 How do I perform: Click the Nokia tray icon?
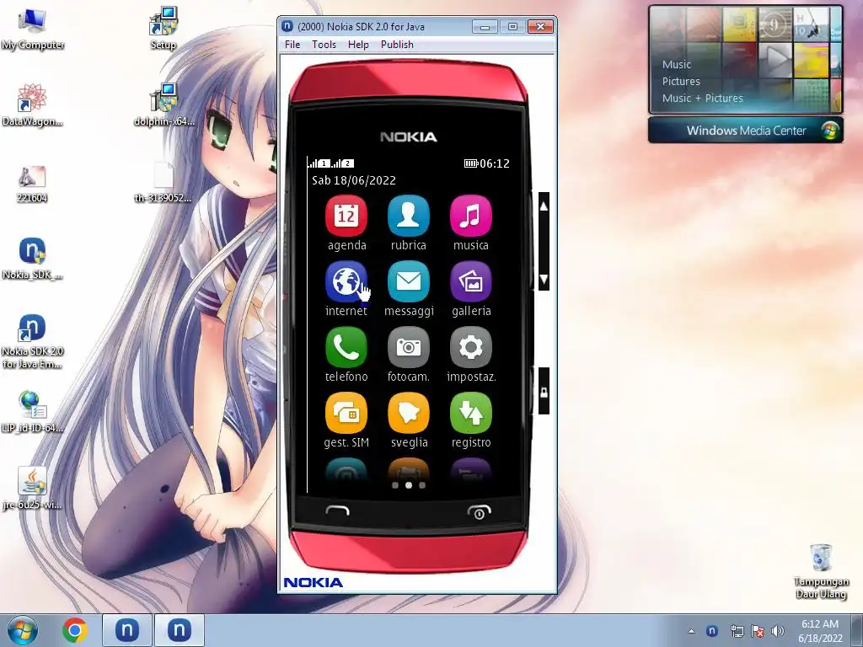point(711,631)
